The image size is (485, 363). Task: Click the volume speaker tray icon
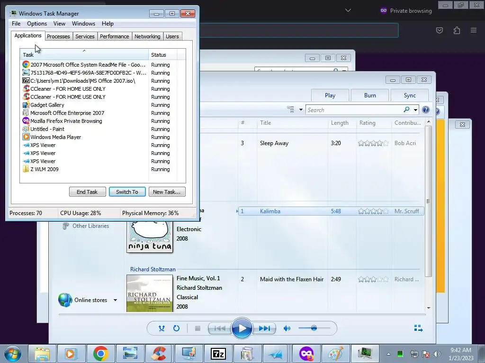tap(437, 354)
